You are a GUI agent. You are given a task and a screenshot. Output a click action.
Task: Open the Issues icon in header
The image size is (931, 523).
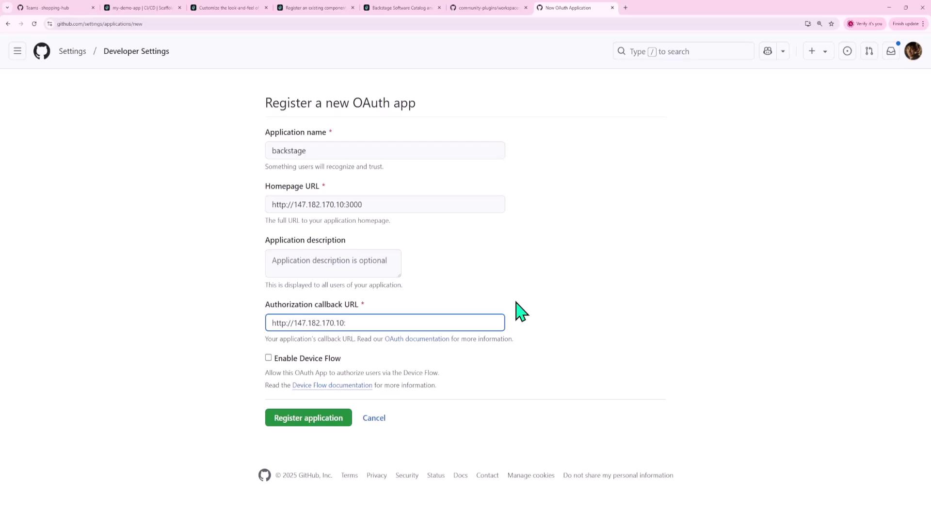tap(847, 51)
